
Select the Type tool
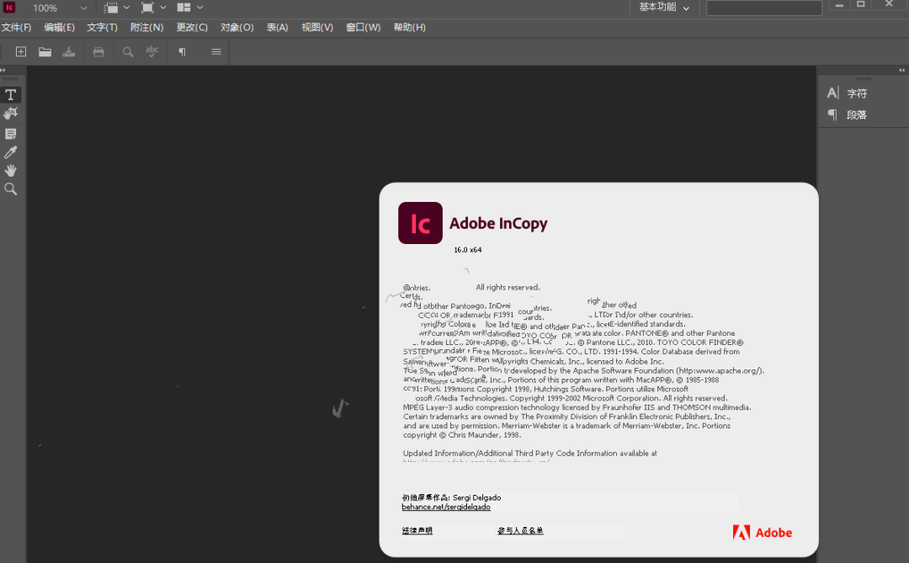(x=10, y=94)
